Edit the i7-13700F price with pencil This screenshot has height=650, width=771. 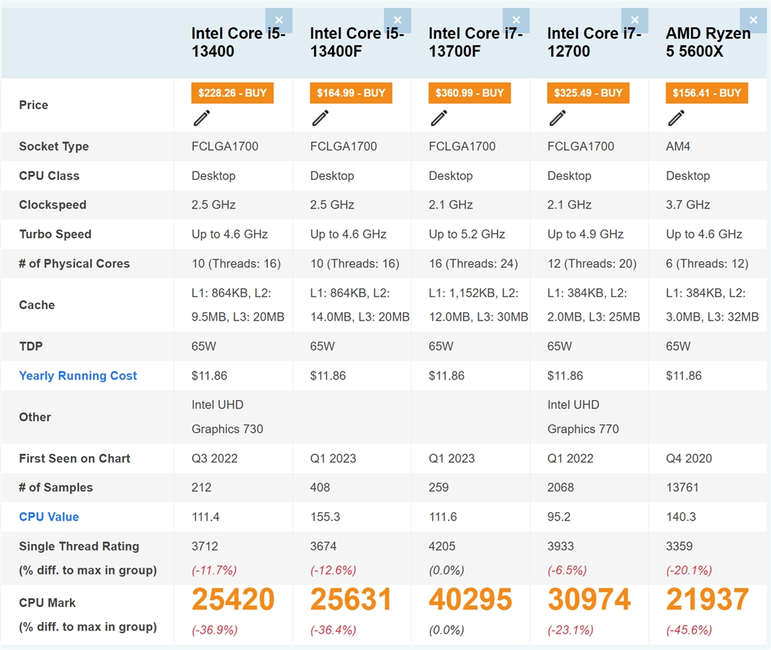coord(439,118)
